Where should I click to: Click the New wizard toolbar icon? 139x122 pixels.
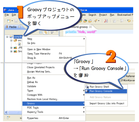(x=9, y=21)
